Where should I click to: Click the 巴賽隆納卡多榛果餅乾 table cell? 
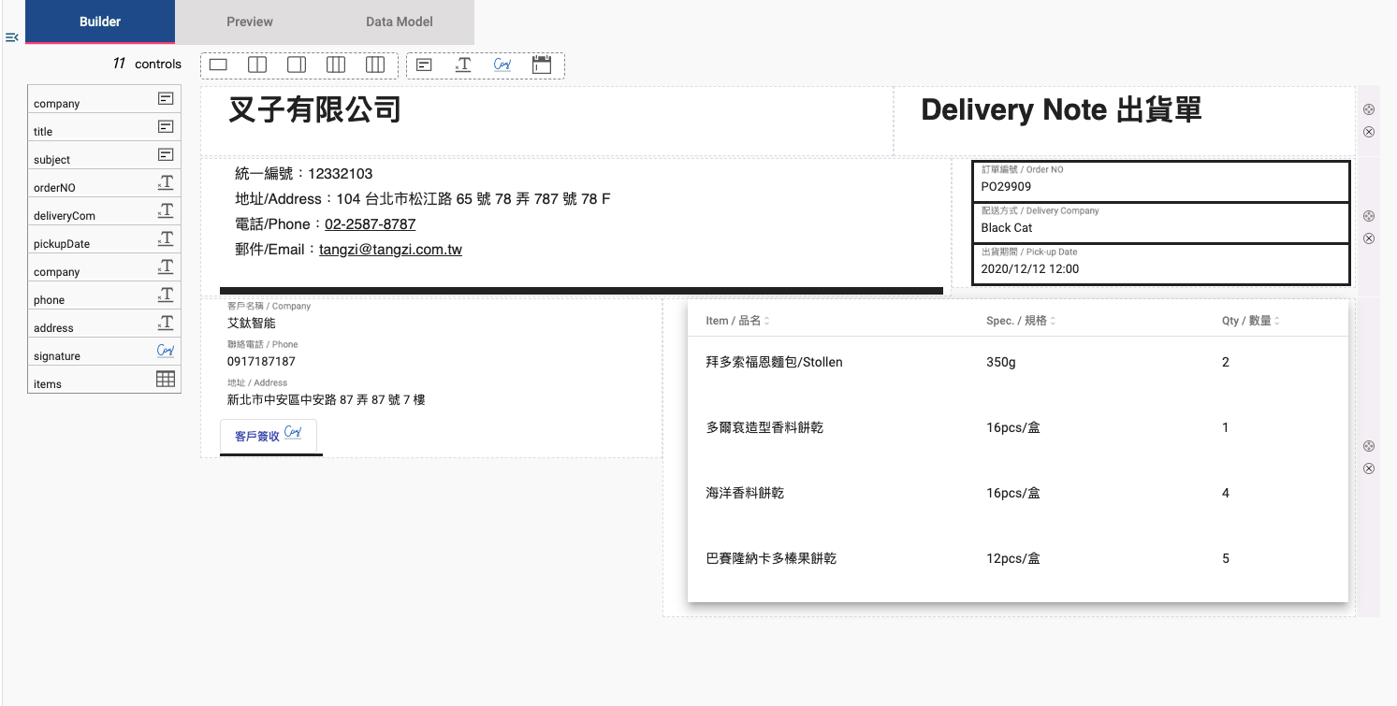771,558
